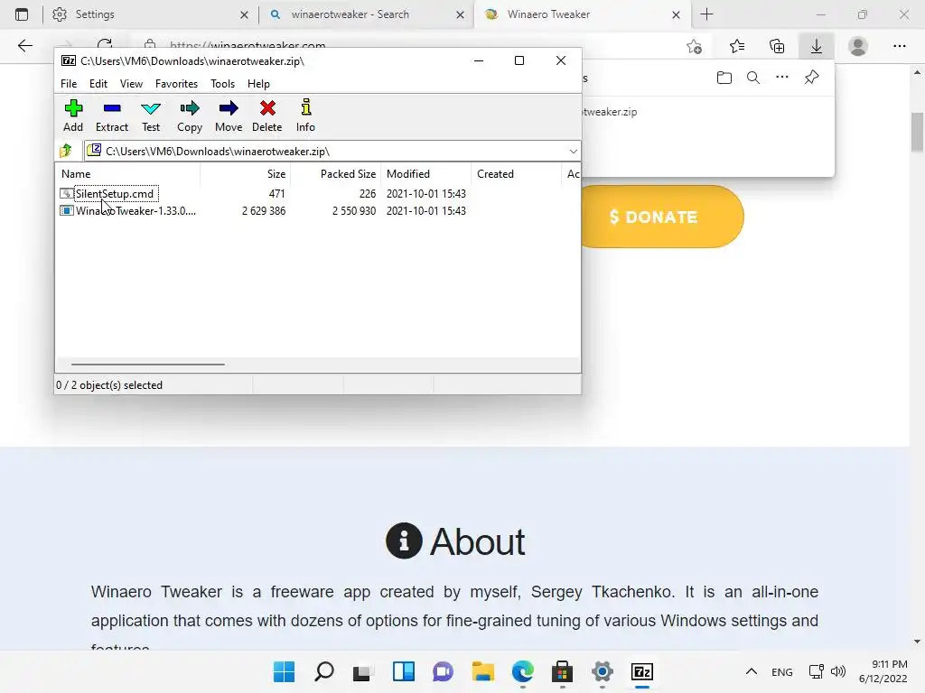The width and height of the screenshot is (925, 693).
Task: Click the Add button in 7-Zip toolbar
Action: (73, 115)
